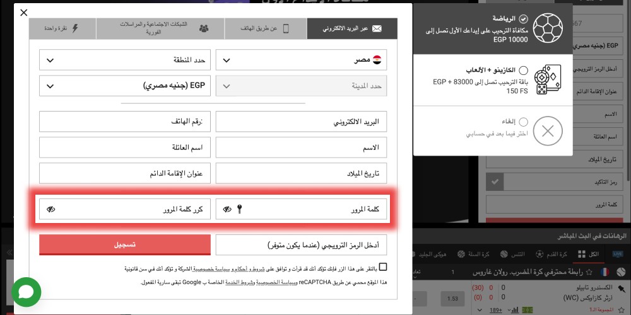
Task: Click the كرر كلمة المرور field
Action: click(125, 209)
